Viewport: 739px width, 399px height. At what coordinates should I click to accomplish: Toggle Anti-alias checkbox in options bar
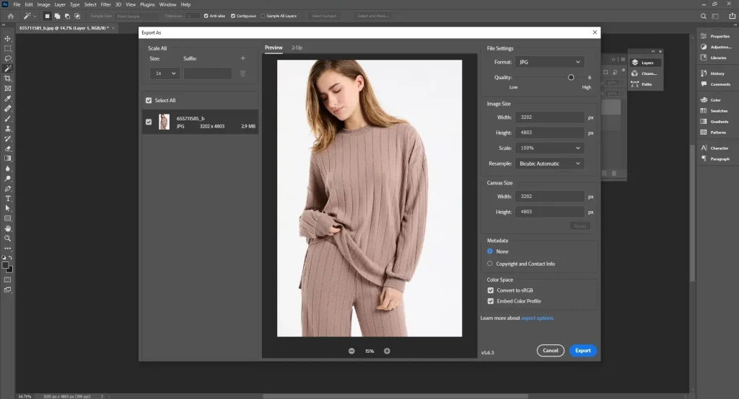pyautogui.click(x=206, y=16)
